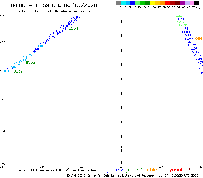203x178 pixels.
Task: Click the wave height value 10.45
Action: tap(197, 56)
